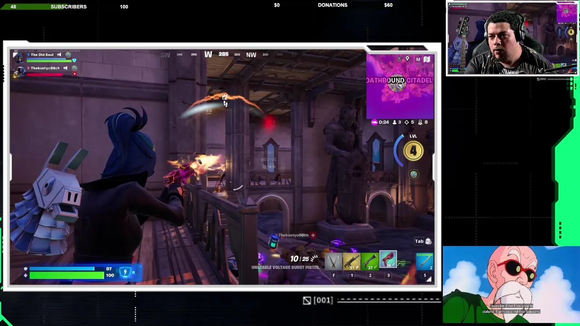Click the medallion icon beside The Old Soul
Viewport: 580px width, 326px height.
(68, 55)
